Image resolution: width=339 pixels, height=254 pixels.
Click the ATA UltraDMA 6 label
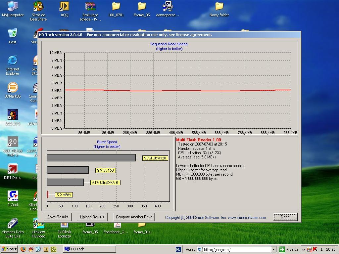105,183
